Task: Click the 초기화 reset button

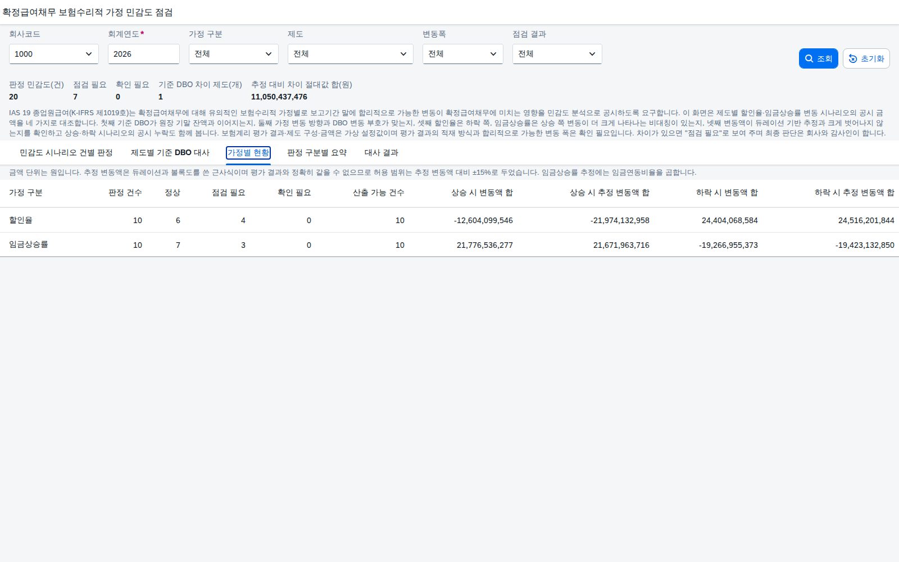Action: (x=866, y=58)
